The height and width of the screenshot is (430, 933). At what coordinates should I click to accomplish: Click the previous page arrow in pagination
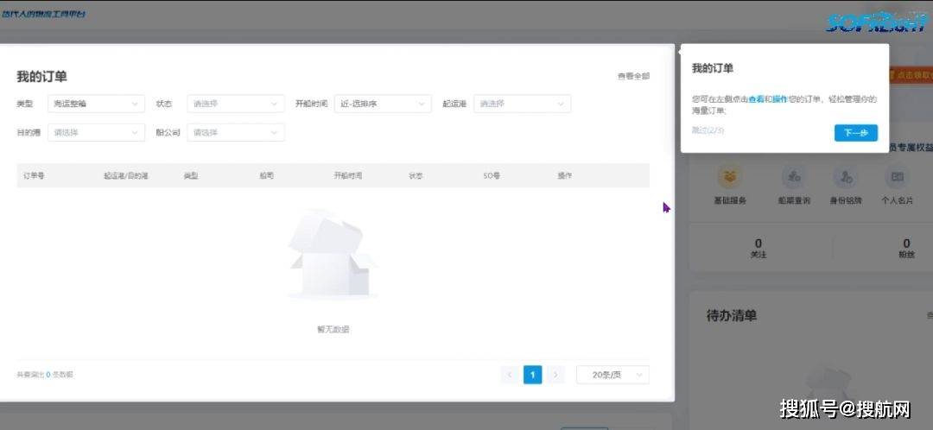pyautogui.click(x=509, y=375)
